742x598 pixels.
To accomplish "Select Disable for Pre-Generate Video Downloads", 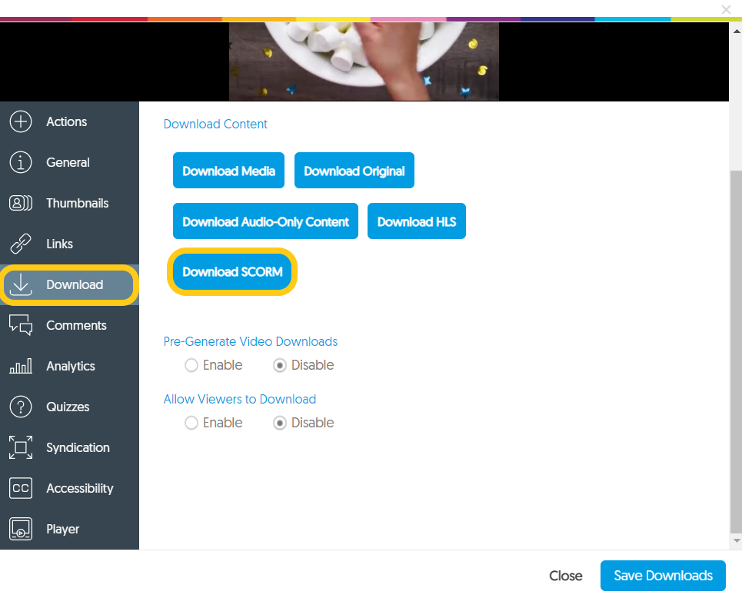I will (280, 365).
